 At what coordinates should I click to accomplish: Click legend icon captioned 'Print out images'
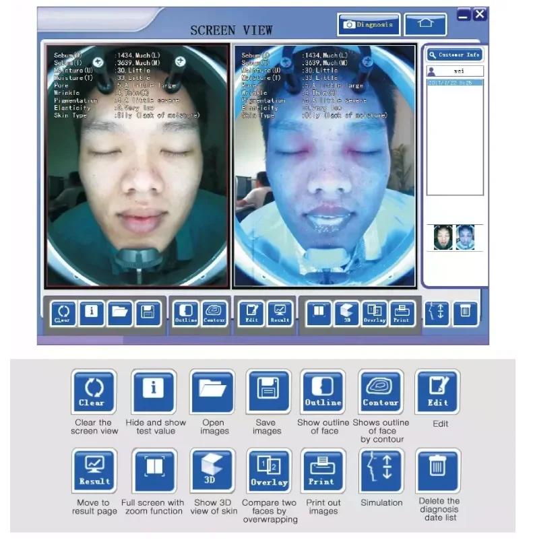pyautogui.click(x=323, y=471)
